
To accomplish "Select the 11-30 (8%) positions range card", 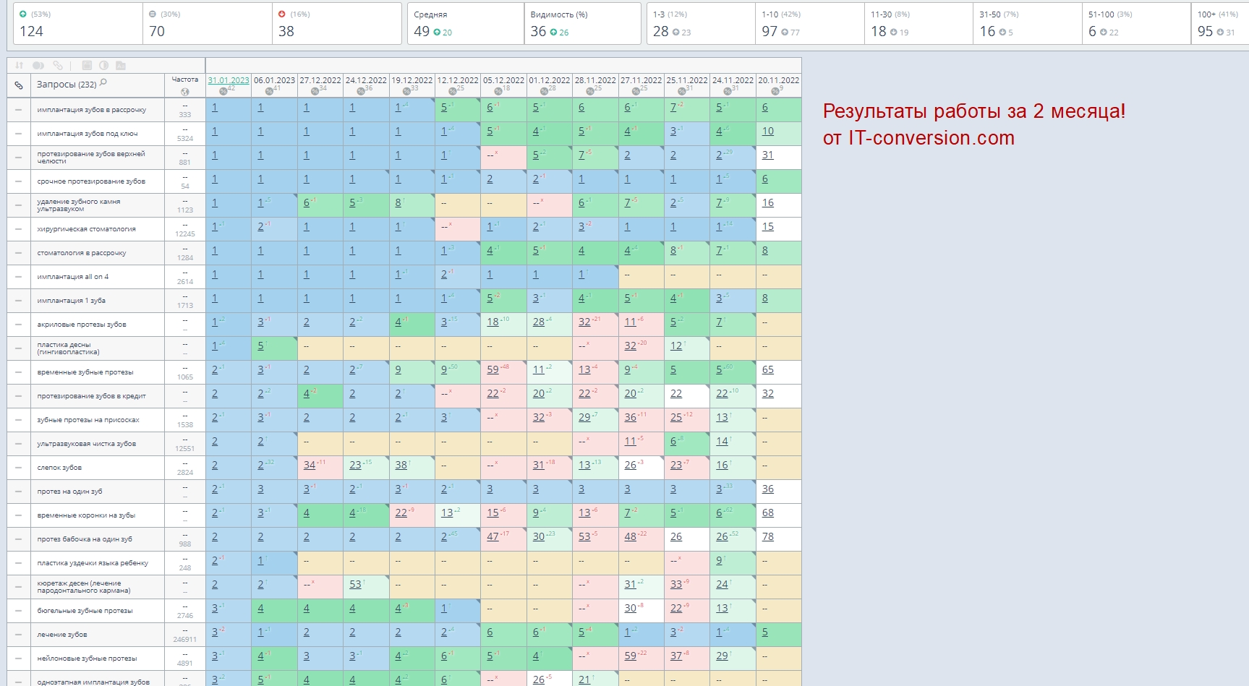I will pyautogui.click(x=918, y=24).
